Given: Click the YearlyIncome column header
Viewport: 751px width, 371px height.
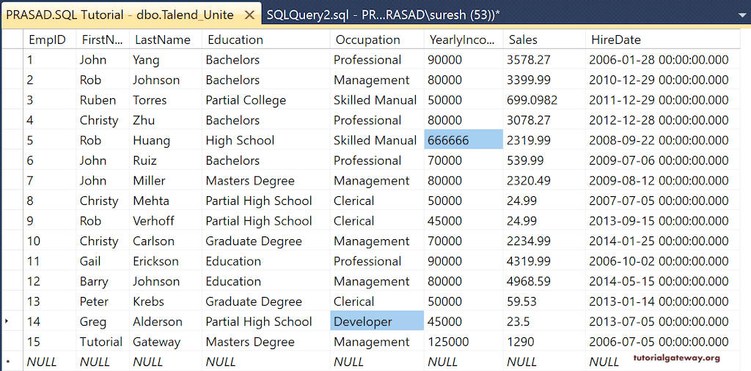Looking at the screenshot, I should [x=463, y=40].
